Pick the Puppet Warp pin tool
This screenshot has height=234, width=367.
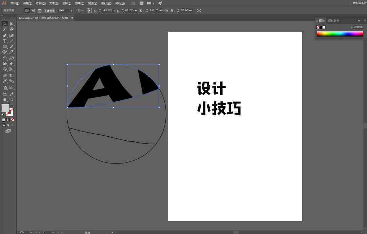coord(12,64)
